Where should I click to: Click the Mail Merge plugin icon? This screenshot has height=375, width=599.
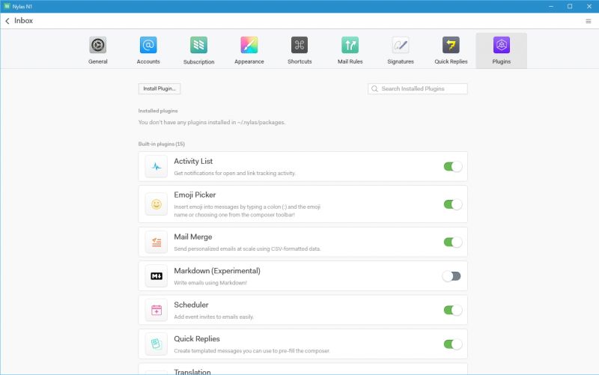pos(156,242)
